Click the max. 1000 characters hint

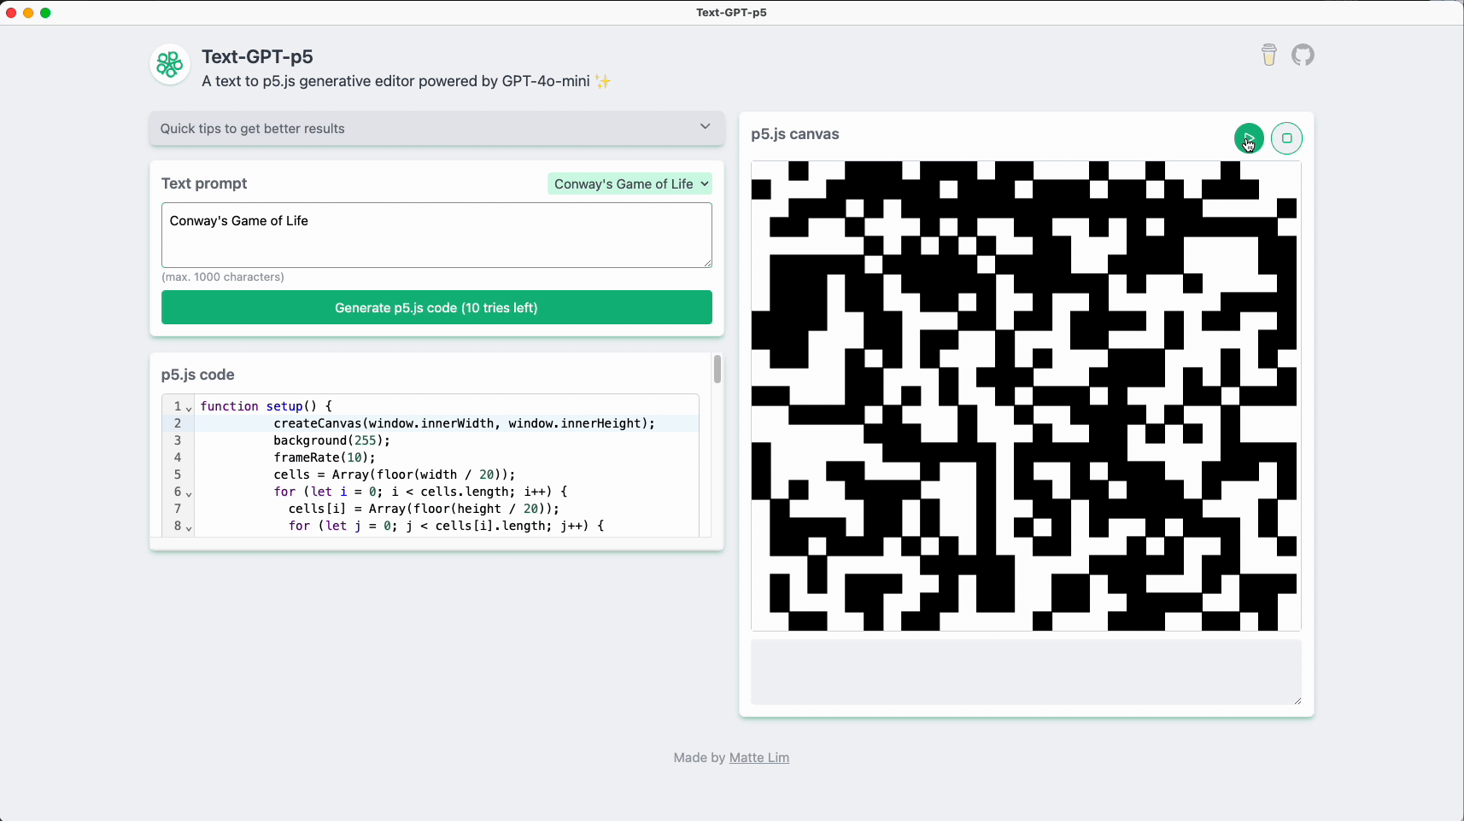[x=223, y=277]
